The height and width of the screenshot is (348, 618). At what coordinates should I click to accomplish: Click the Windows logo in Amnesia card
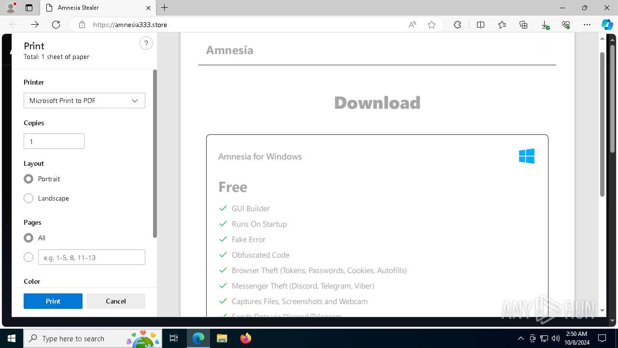527,156
